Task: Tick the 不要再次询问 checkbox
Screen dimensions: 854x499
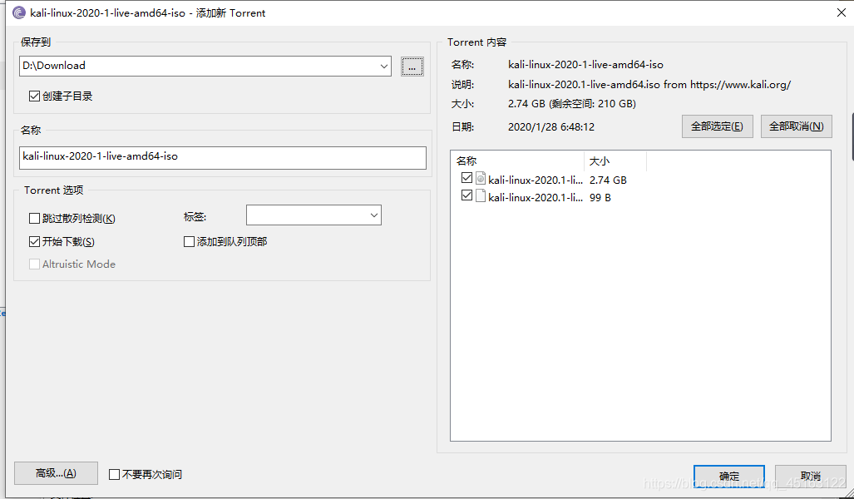Action: point(115,475)
